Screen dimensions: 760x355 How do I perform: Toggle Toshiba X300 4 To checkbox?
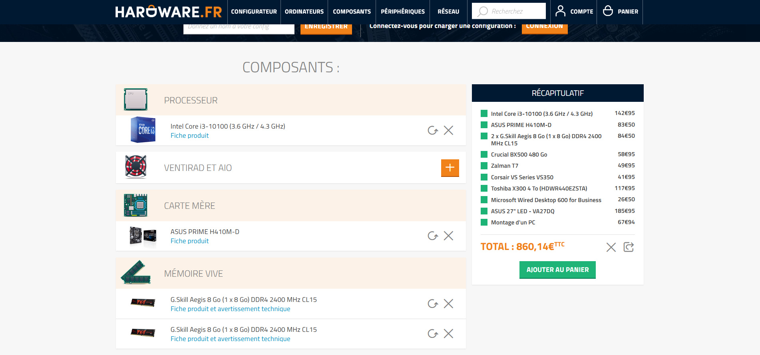point(484,188)
